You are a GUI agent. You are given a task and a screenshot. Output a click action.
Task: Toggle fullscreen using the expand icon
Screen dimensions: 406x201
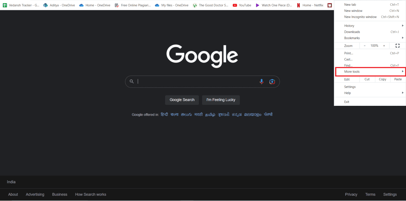[x=397, y=46]
